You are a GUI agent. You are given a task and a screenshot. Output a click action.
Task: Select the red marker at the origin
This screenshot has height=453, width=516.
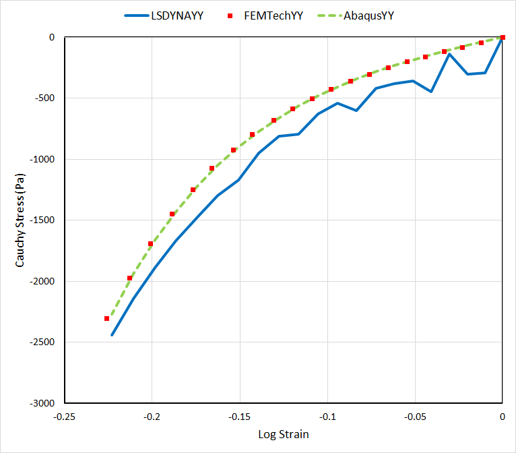tap(503, 38)
